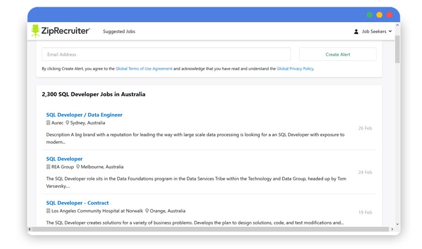
Task: Click the building icon next to REA Group
Action: [48, 167]
